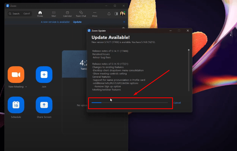237x151 pixels.
Task: Open the Team Chat tab
Action: tap(81, 14)
